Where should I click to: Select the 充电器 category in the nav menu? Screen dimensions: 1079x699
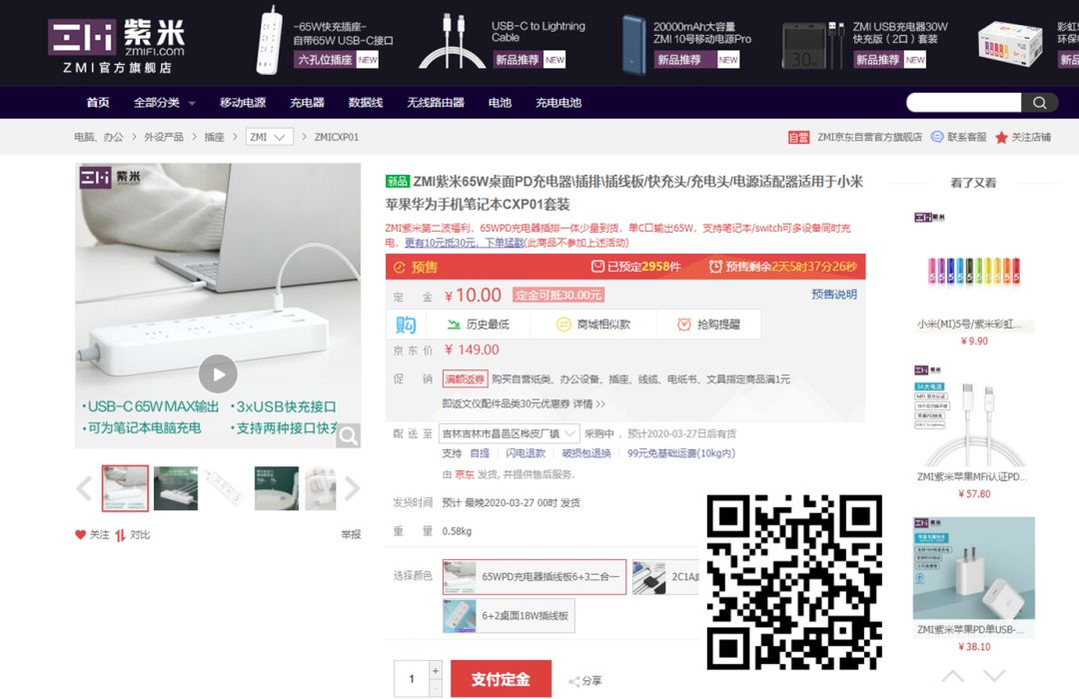click(x=306, y=102)
